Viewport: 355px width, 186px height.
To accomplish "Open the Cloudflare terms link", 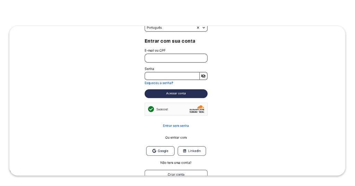I will (201, 112).
